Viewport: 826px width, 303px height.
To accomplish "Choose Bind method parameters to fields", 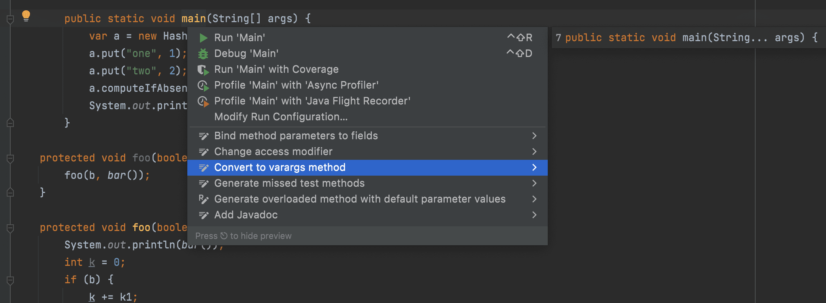I will [x=368, y=136].
